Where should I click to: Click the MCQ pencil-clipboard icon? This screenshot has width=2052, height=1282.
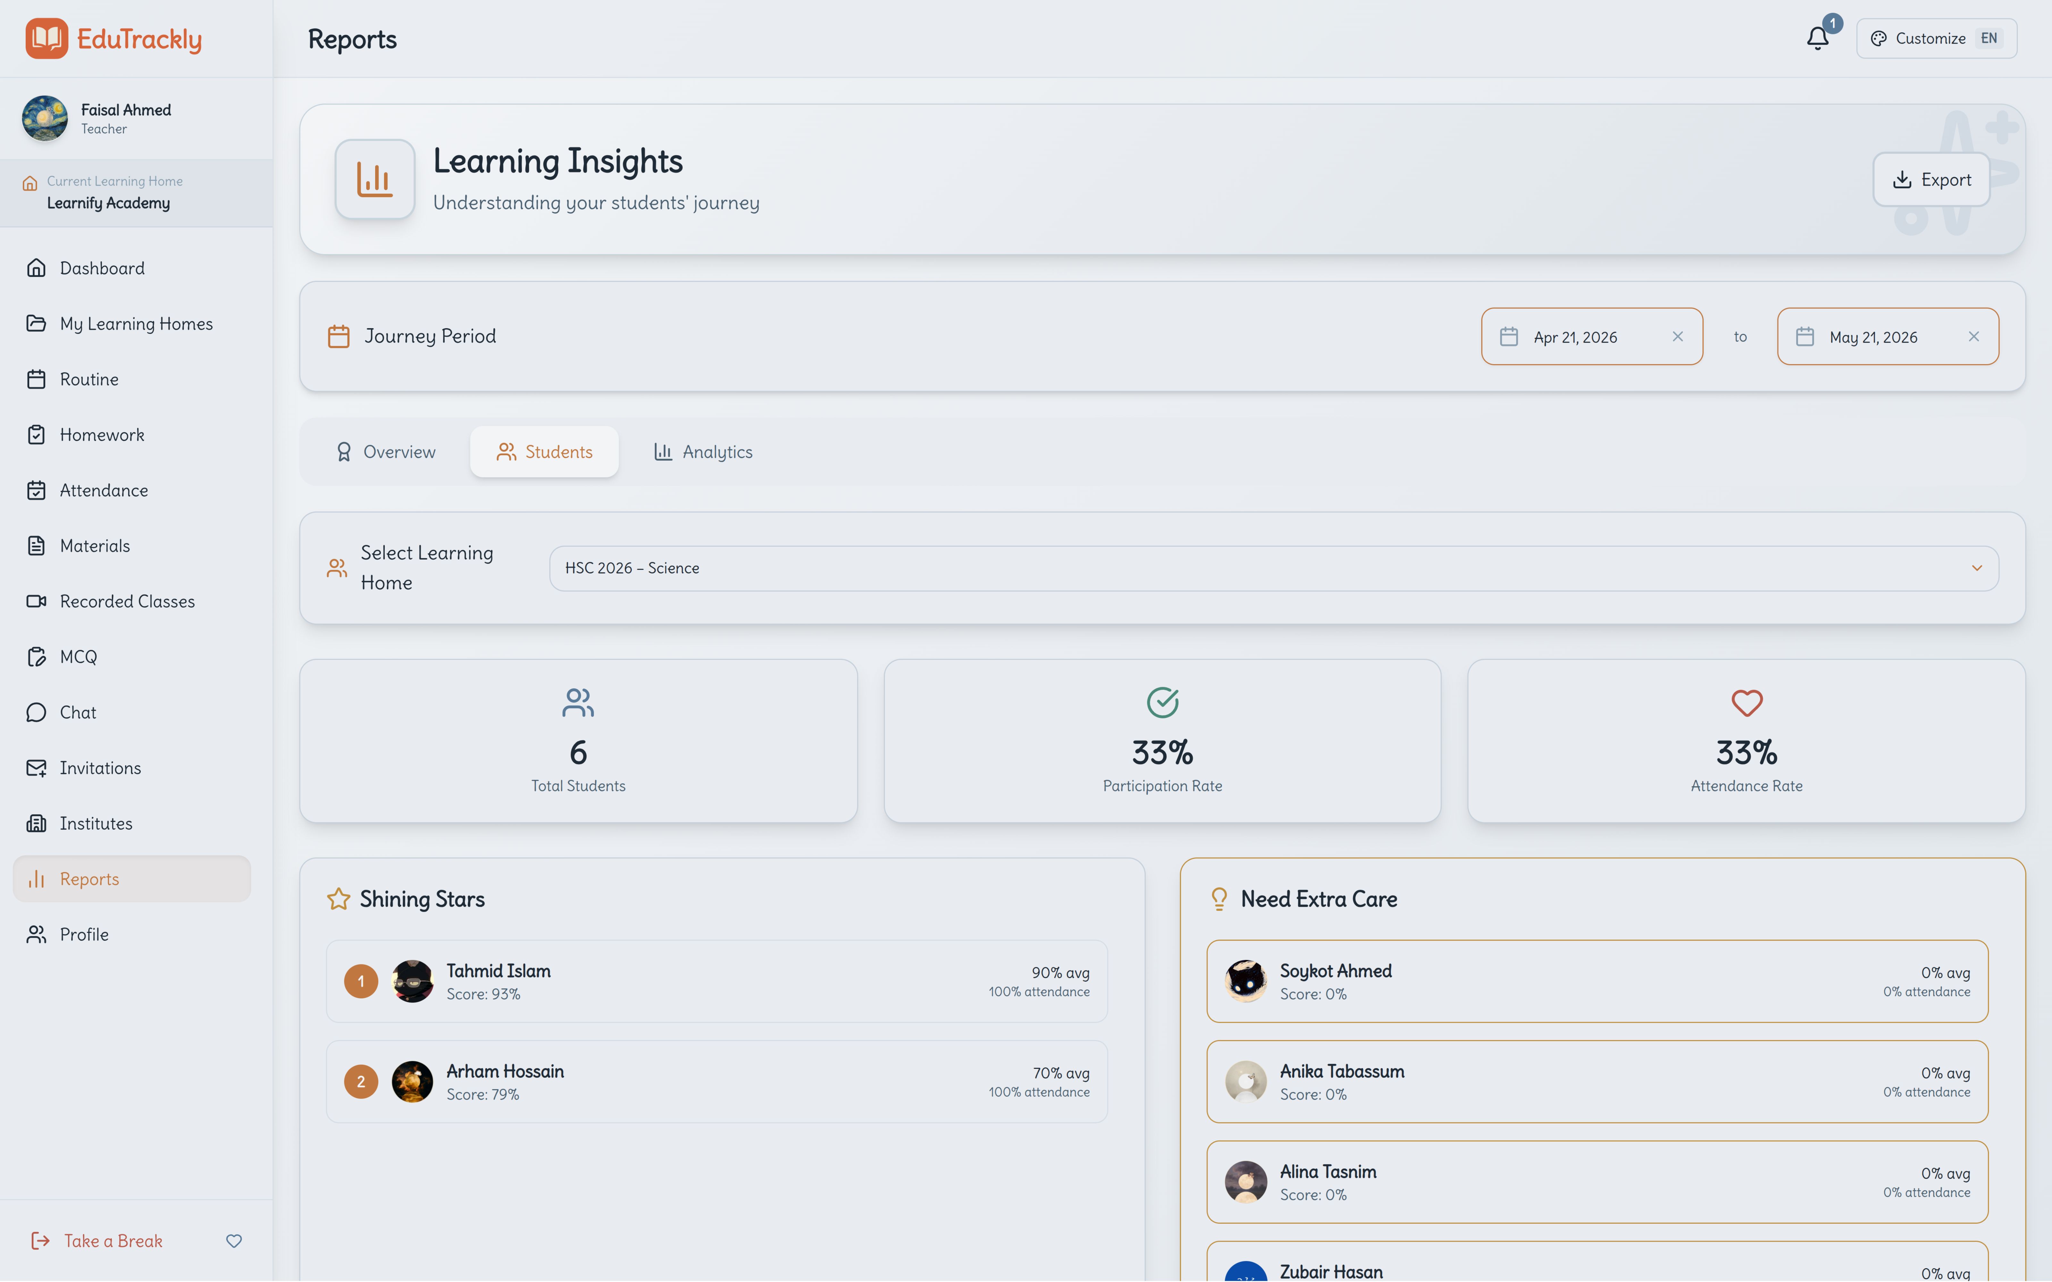(37, 657)
